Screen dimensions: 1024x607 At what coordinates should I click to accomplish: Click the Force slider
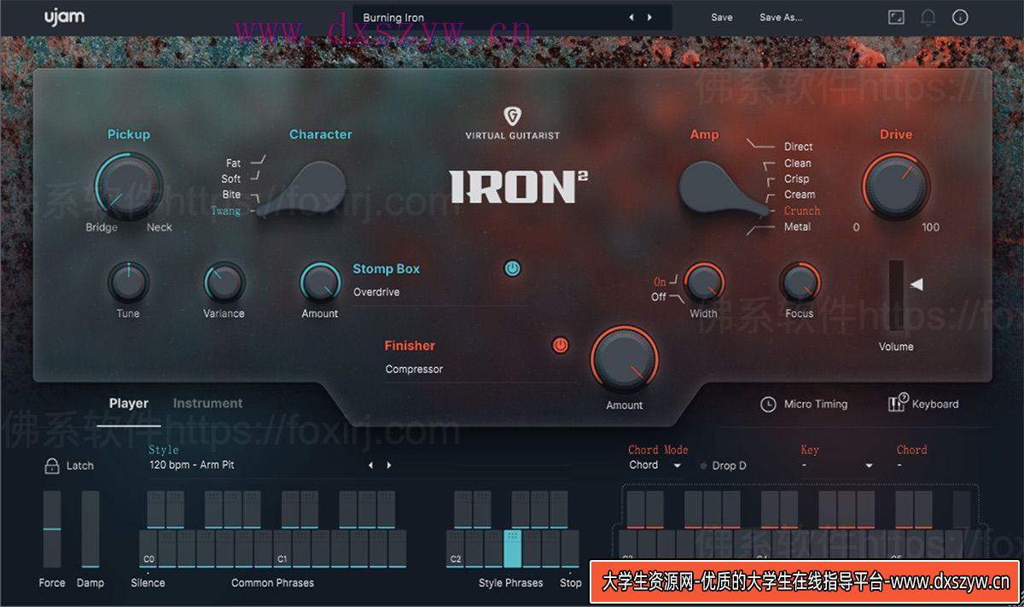(52, 528)
